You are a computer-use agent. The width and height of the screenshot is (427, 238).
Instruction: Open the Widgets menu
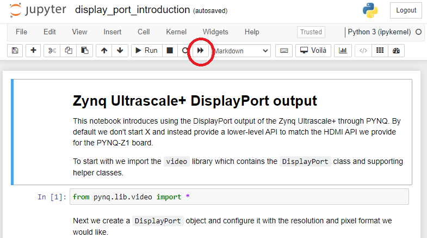215,32
